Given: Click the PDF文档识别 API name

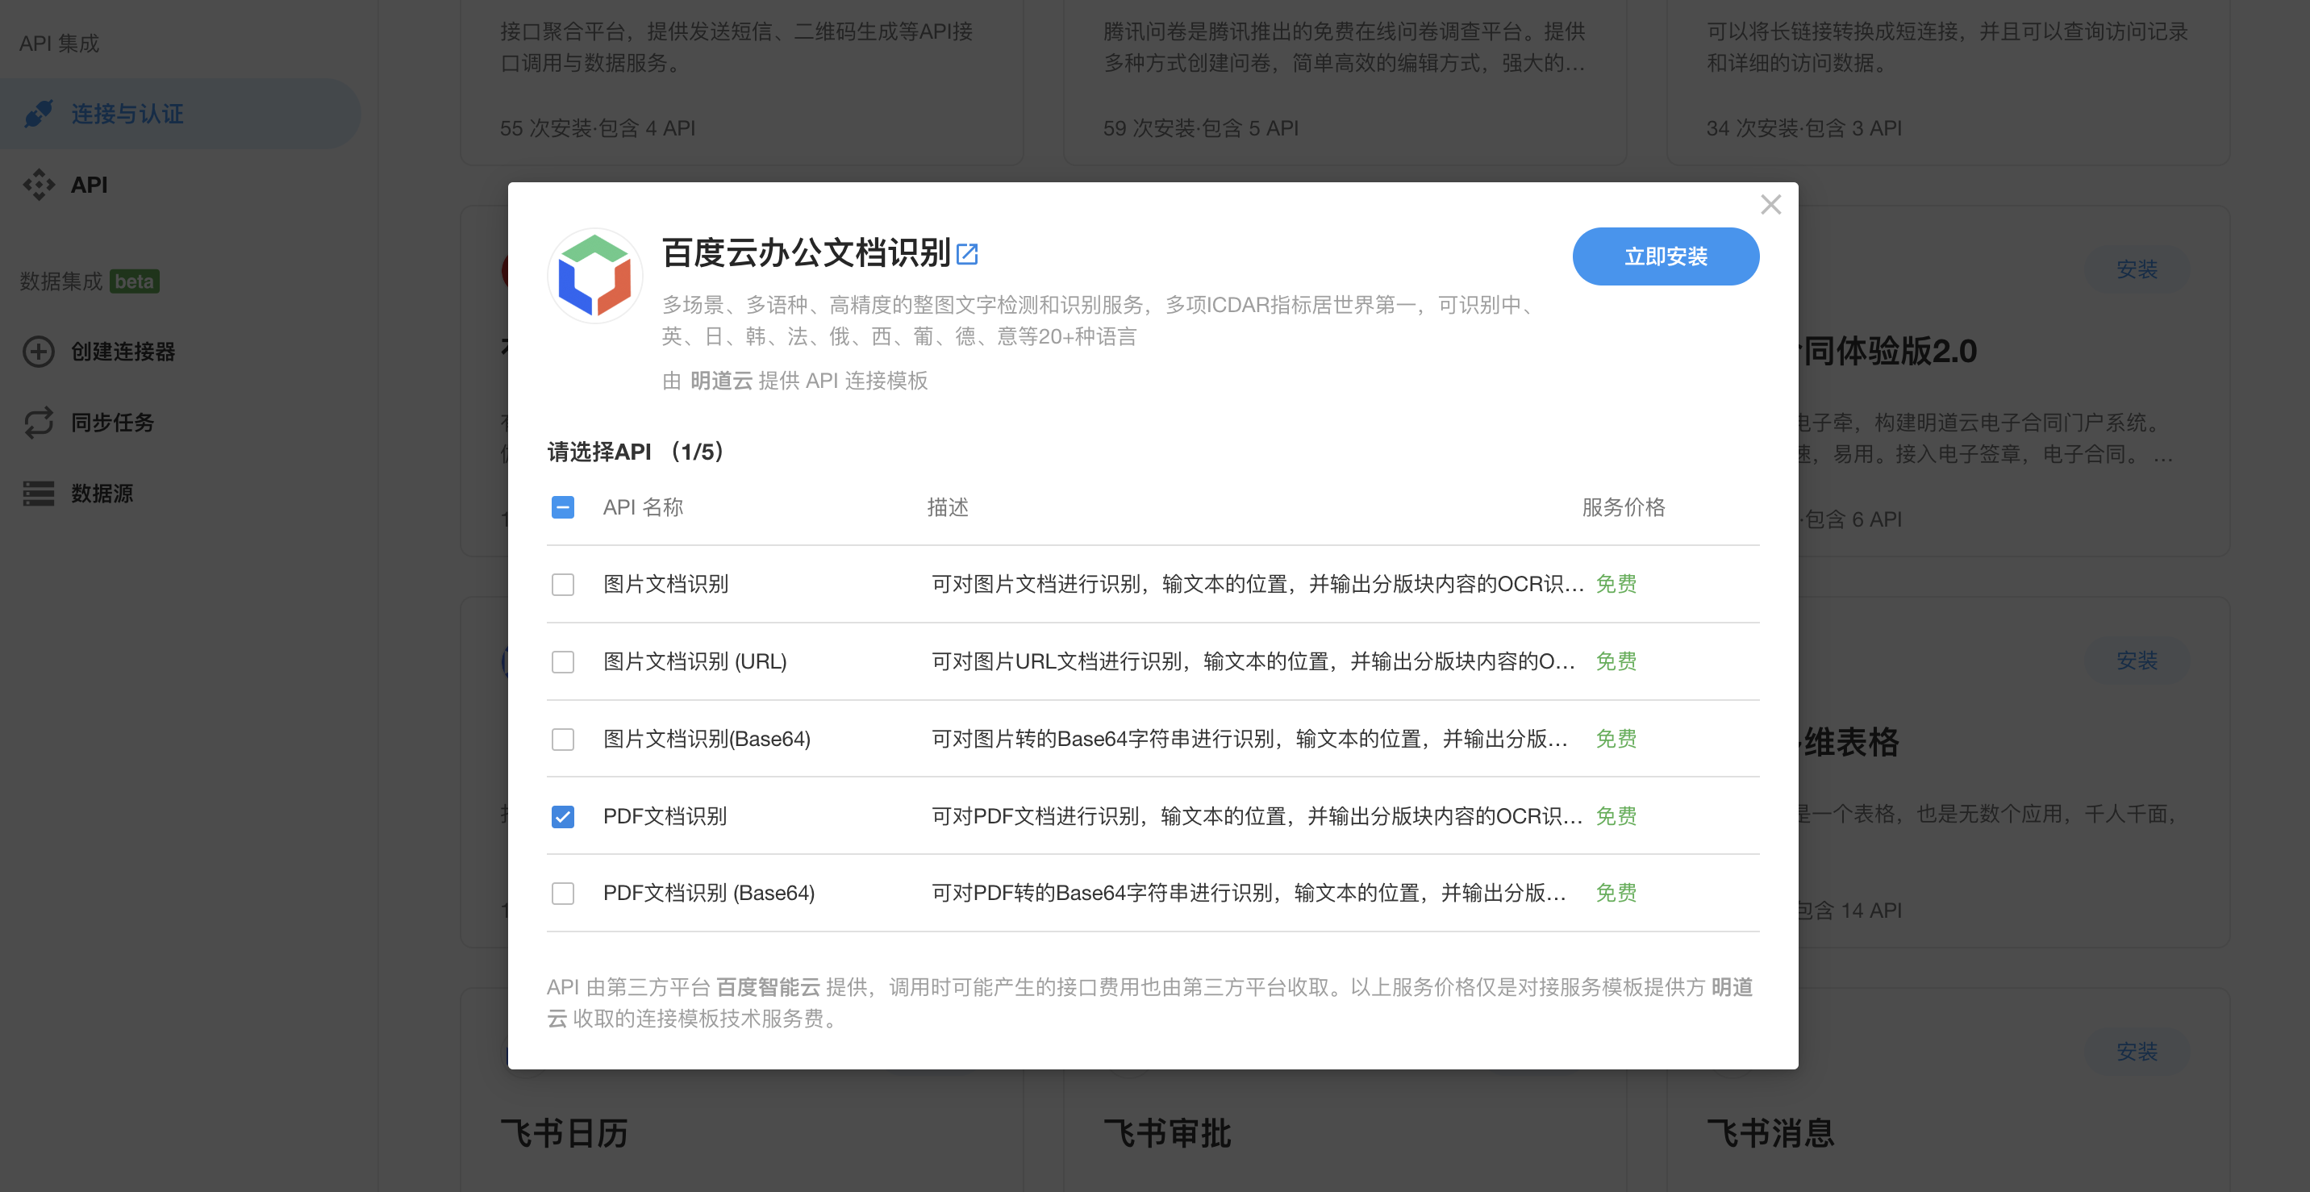Looking at the screenshot, I should (x=665, y=815).
